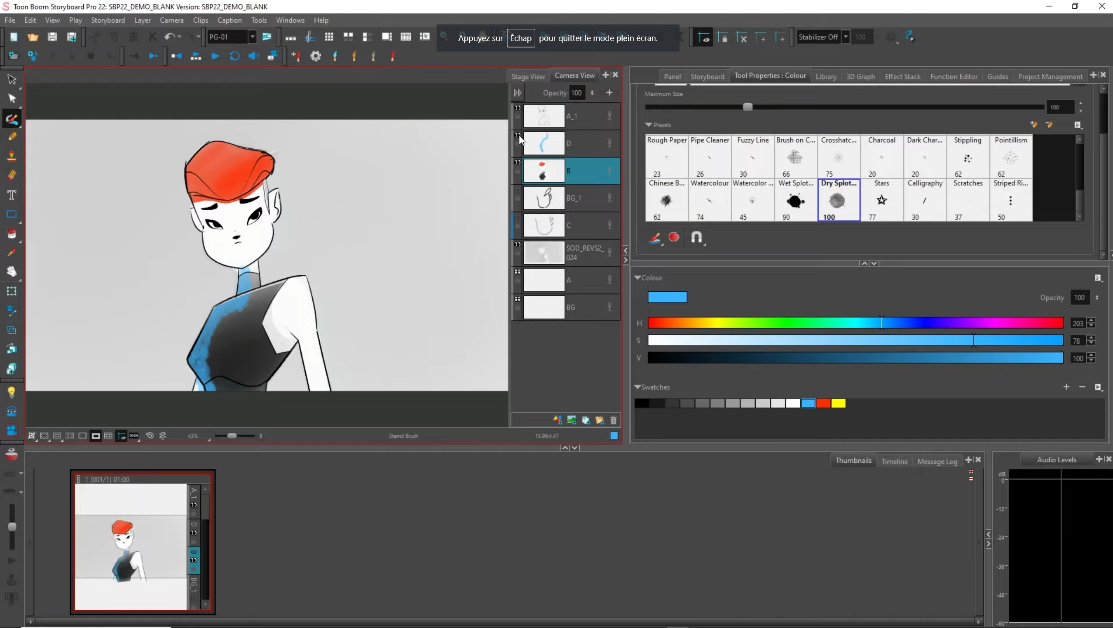Image resolution: width=1113 pixels, height=628 pixels.
Task: Open the Windows menu
Action: [x=290, y=20]
